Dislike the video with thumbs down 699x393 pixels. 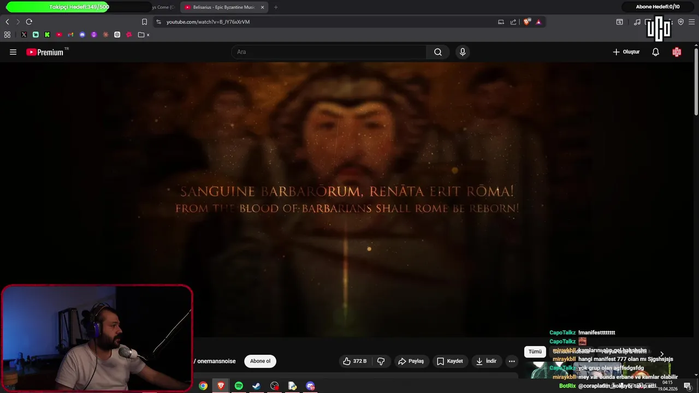[381, 361]
